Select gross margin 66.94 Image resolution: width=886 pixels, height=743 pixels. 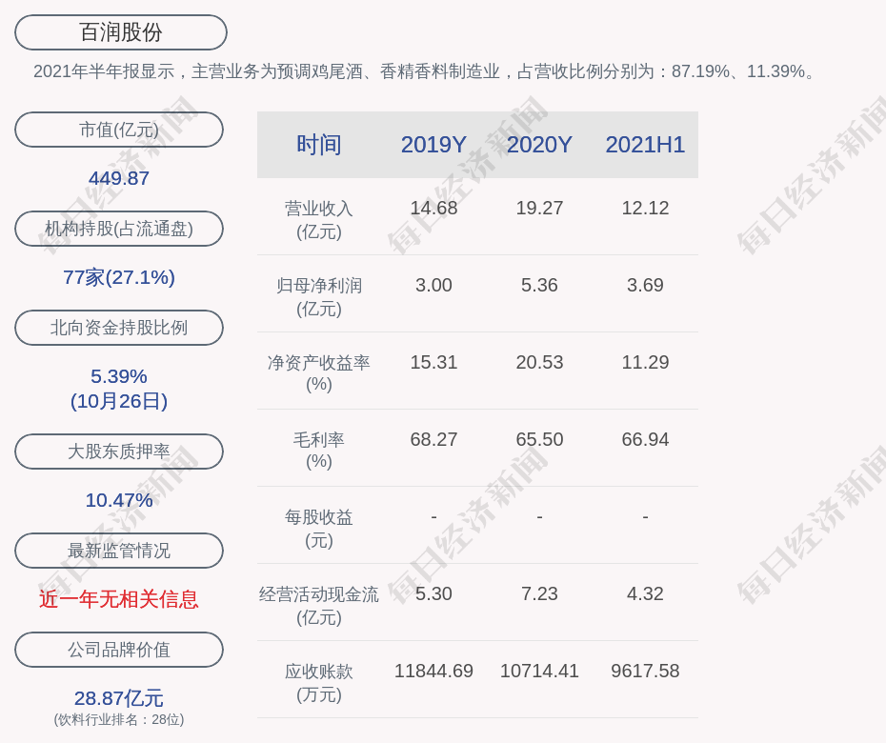point(645,439)
